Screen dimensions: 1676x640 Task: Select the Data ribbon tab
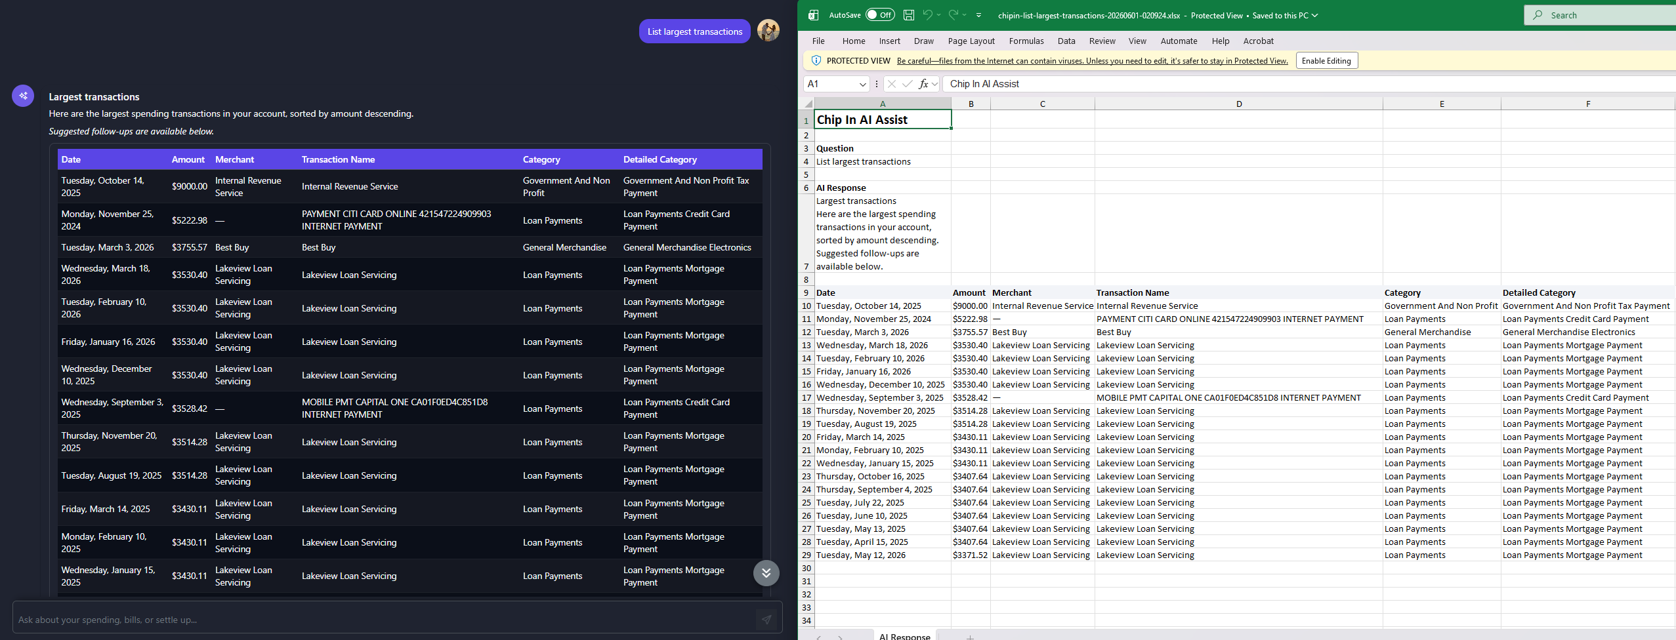(1066, 41)
